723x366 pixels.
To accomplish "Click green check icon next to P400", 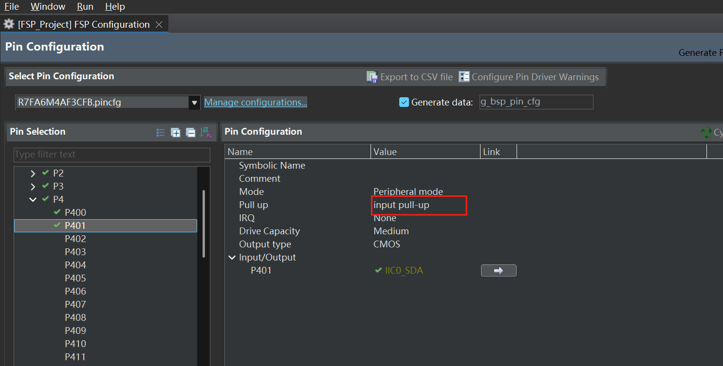I will [x=57, y=212].
